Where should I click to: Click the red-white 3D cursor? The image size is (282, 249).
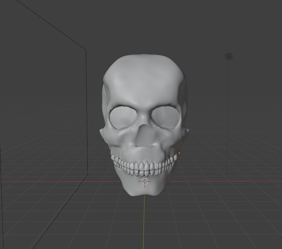[x=145, y=181]
